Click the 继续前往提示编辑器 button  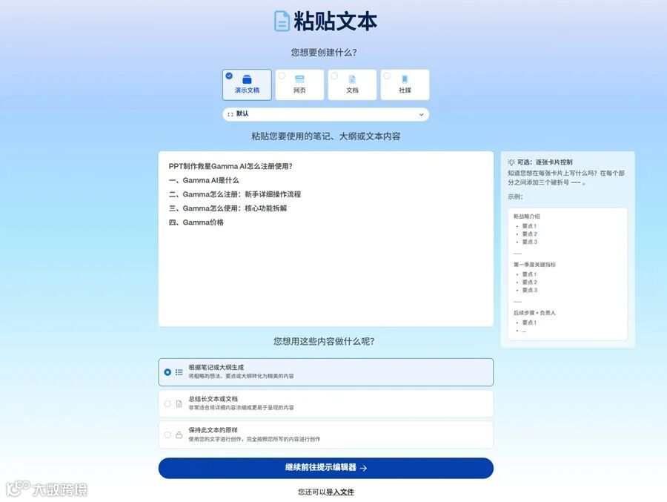326,468
